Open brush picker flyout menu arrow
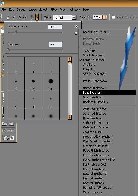Viewport: 138px width, 196px height. point(76,26)
